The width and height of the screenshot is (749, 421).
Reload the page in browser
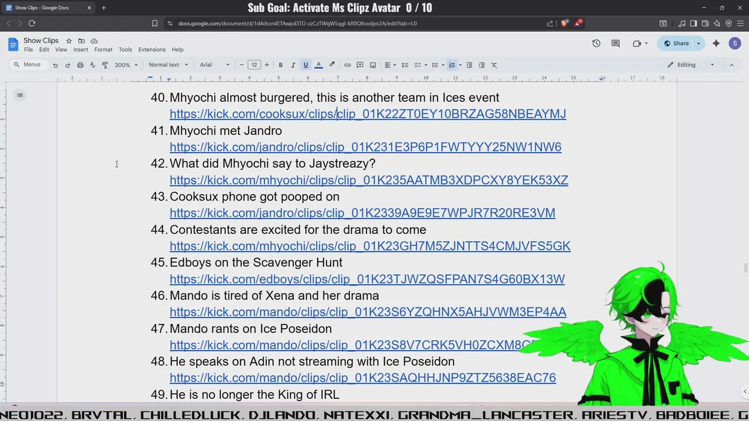(32, 23)
